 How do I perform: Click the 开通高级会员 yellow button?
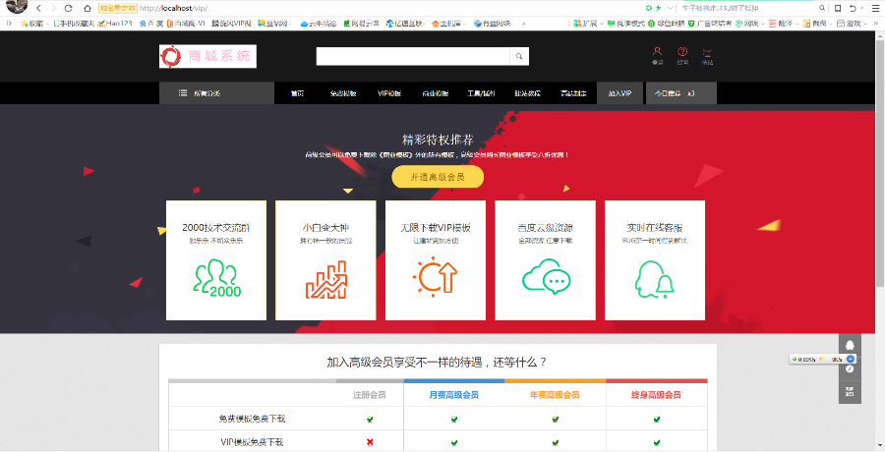coord(437,177)
